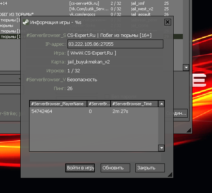
Task: Click the player list scroll up arrow
Action: tap(161, 104)
